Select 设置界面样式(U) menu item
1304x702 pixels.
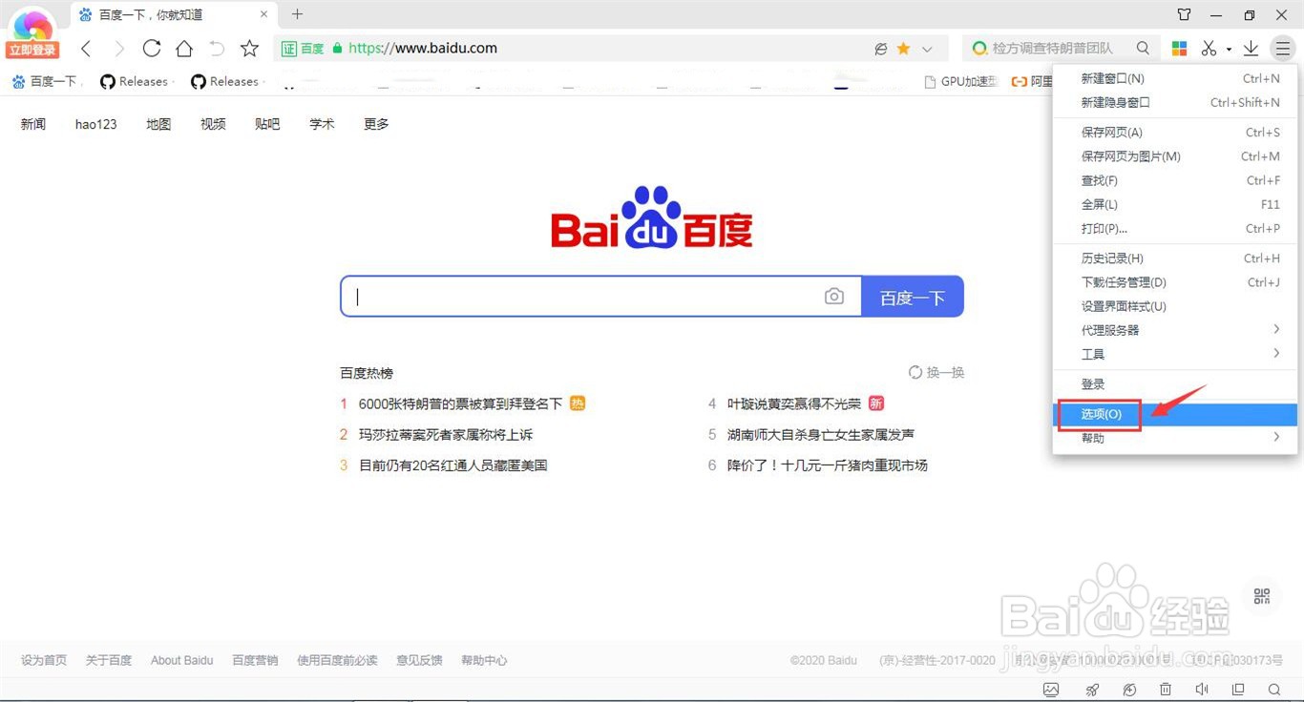point(1175,306)
